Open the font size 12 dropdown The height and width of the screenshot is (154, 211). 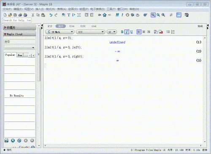tap(111, 32)
